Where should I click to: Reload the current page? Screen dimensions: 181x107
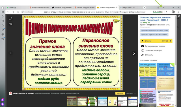[18, 12]
